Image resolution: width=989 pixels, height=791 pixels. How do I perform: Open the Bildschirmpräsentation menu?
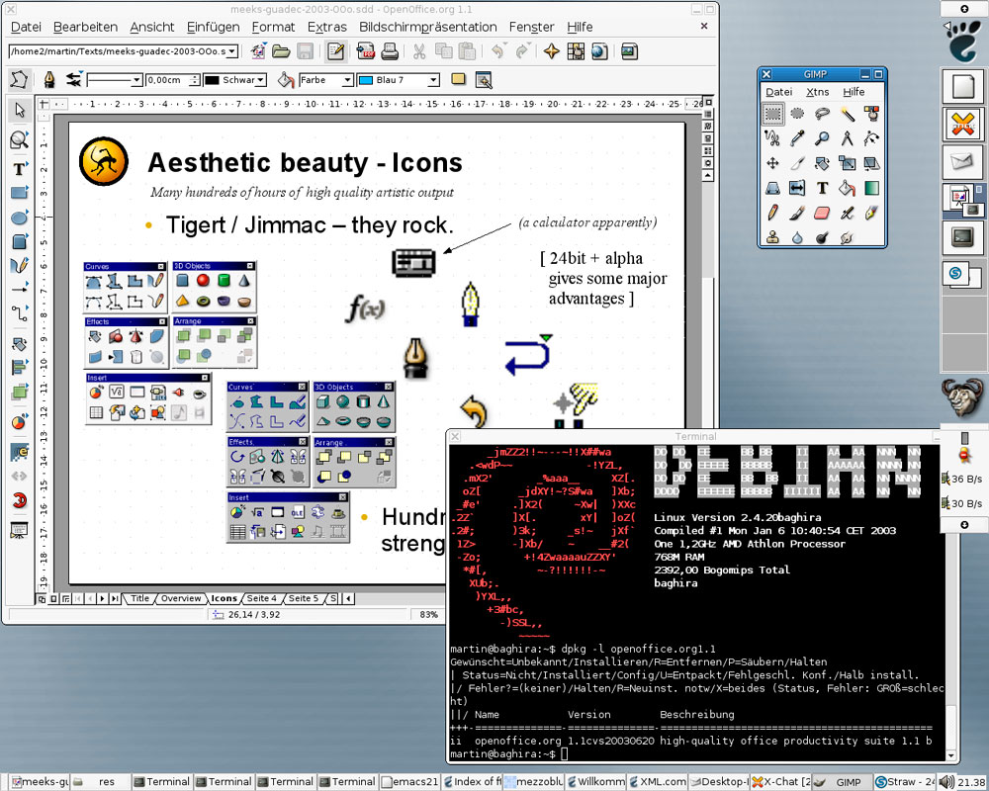click(x=427, y=27)
